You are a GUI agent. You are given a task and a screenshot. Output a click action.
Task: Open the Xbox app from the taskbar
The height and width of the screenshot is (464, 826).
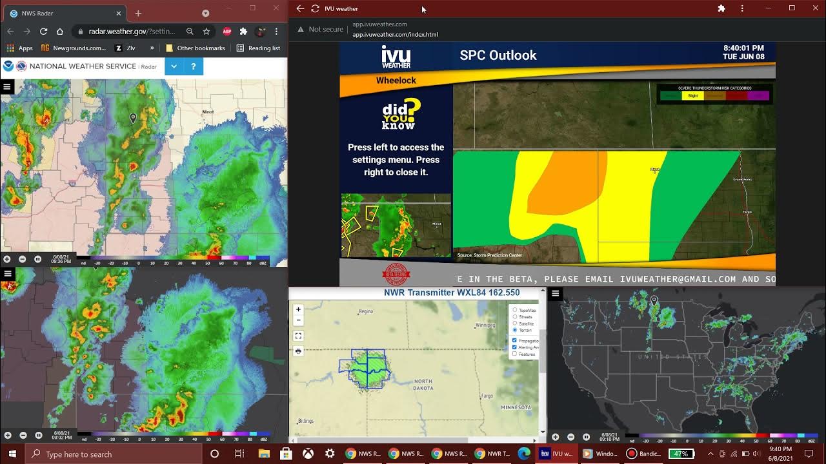click(x=308, y=454)
